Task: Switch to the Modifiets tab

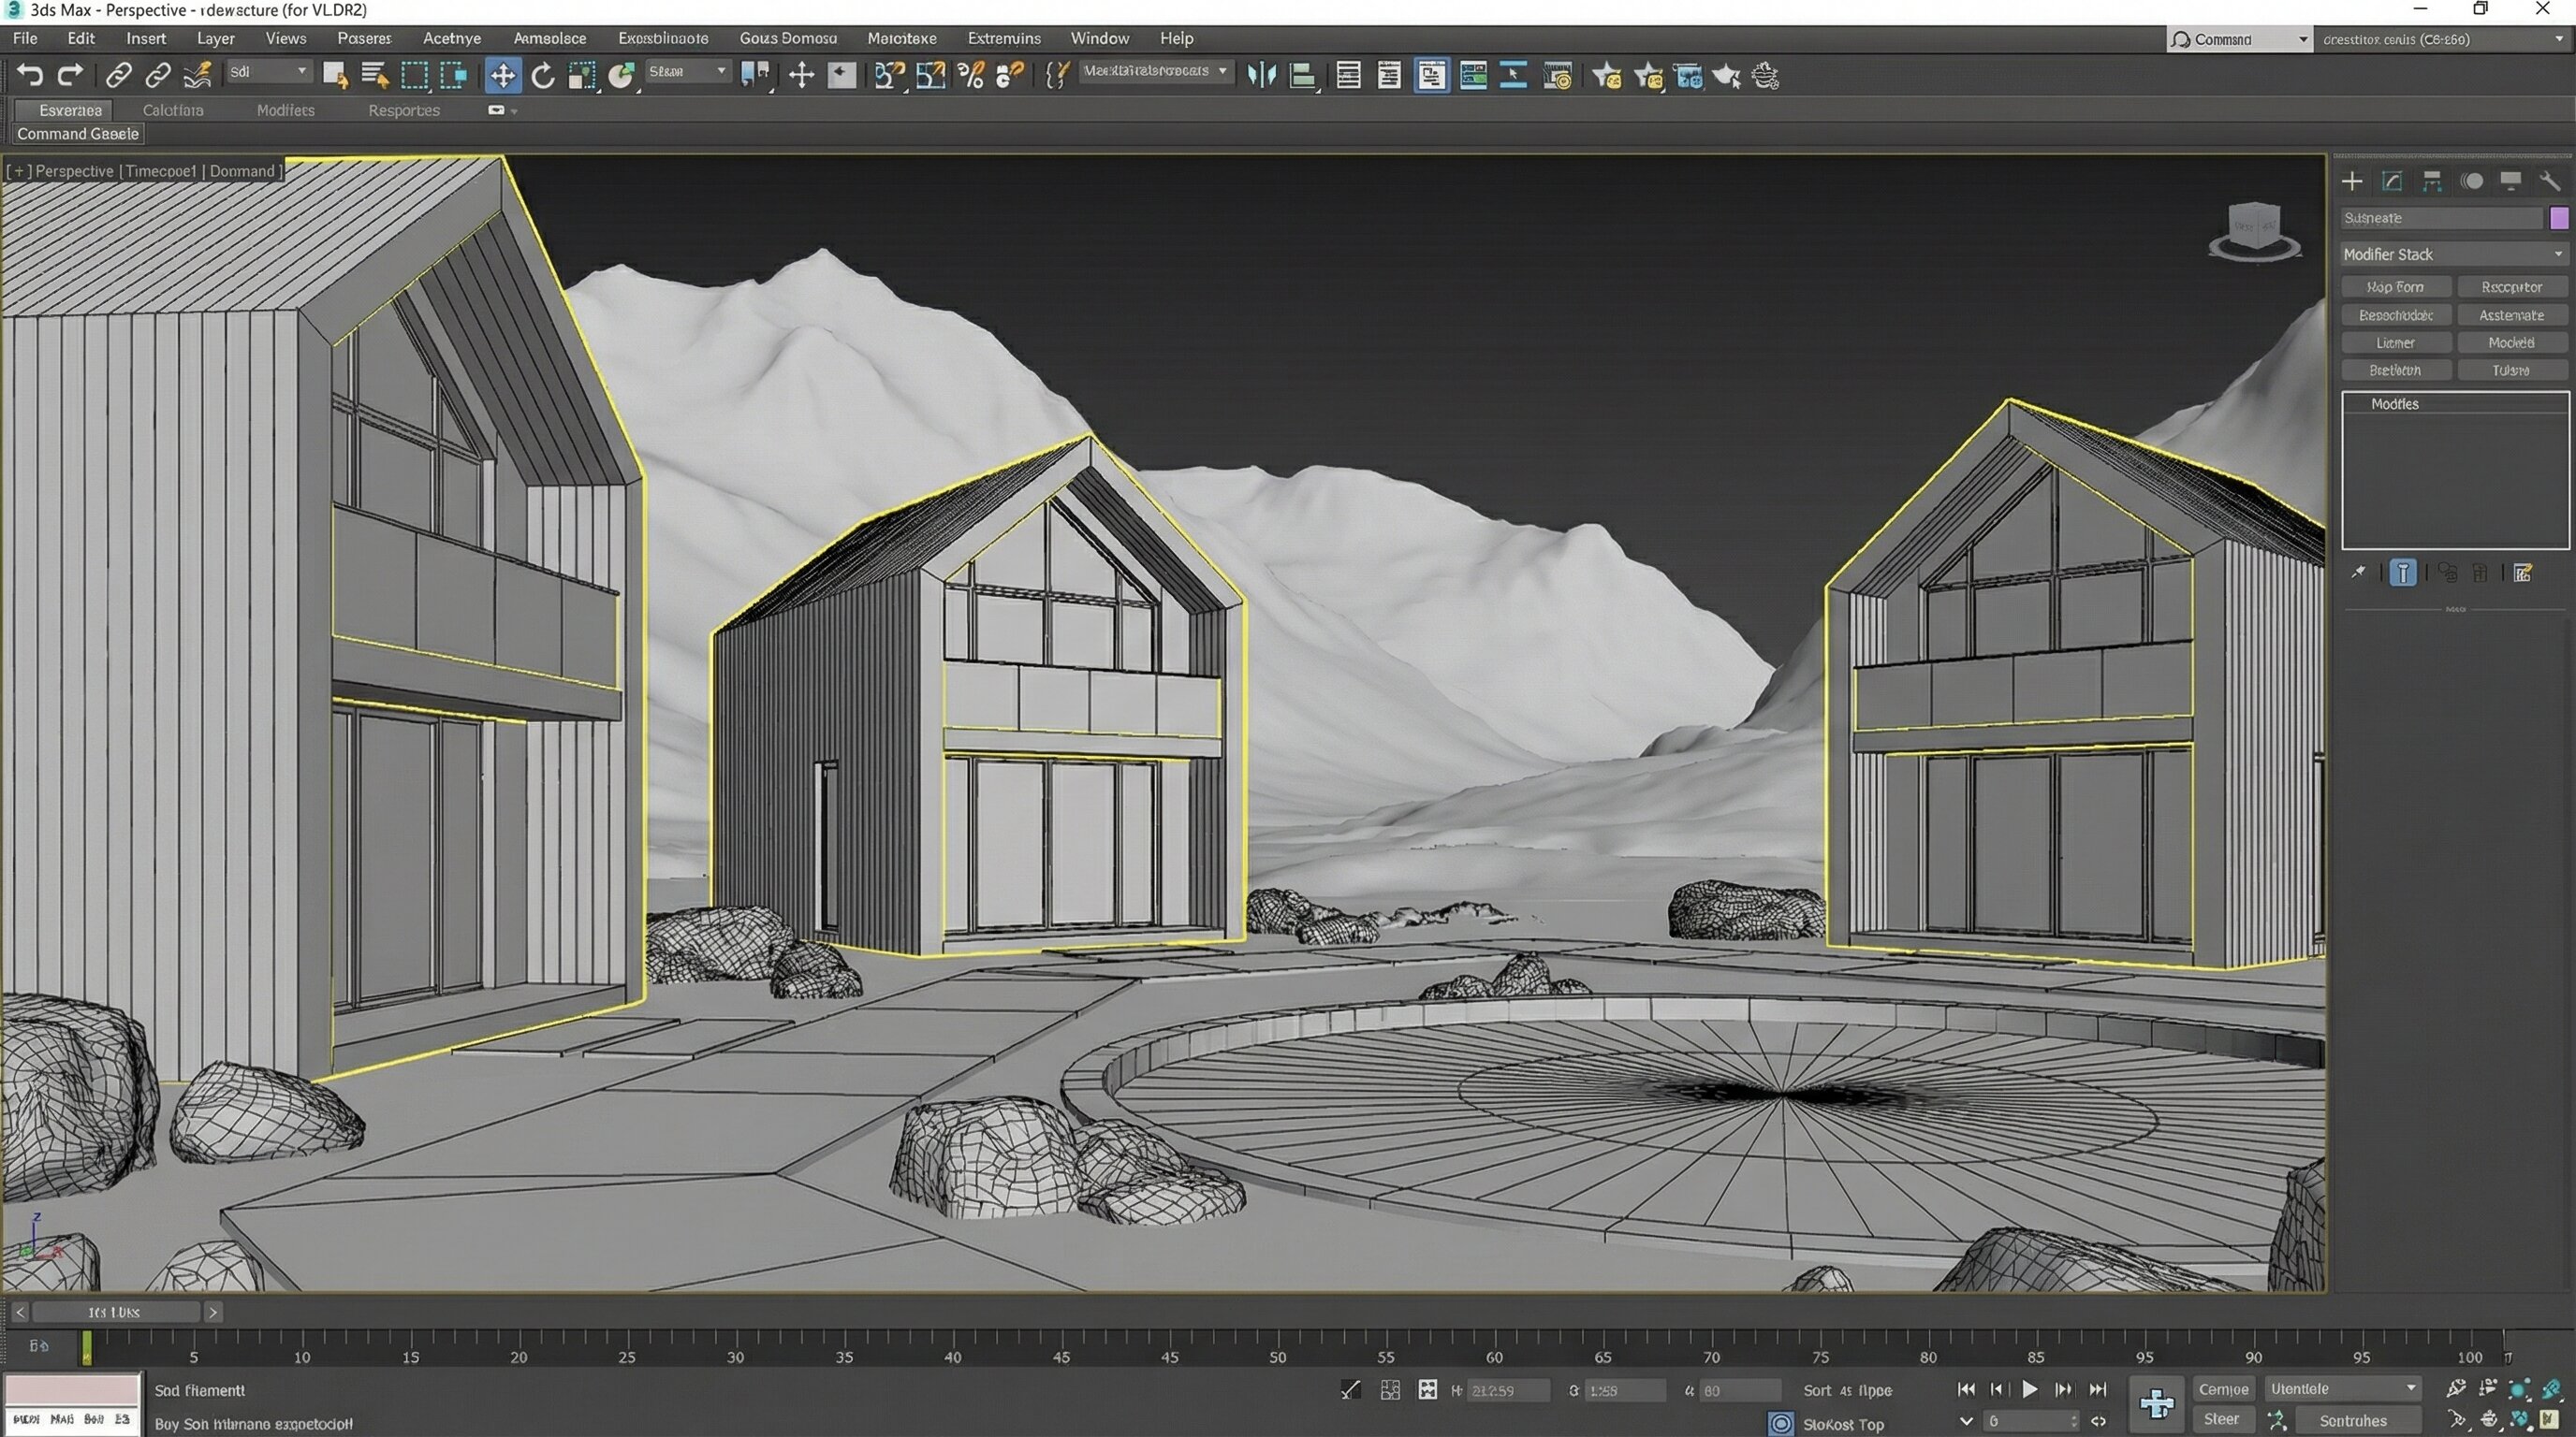Action: (x=285, y=109)
